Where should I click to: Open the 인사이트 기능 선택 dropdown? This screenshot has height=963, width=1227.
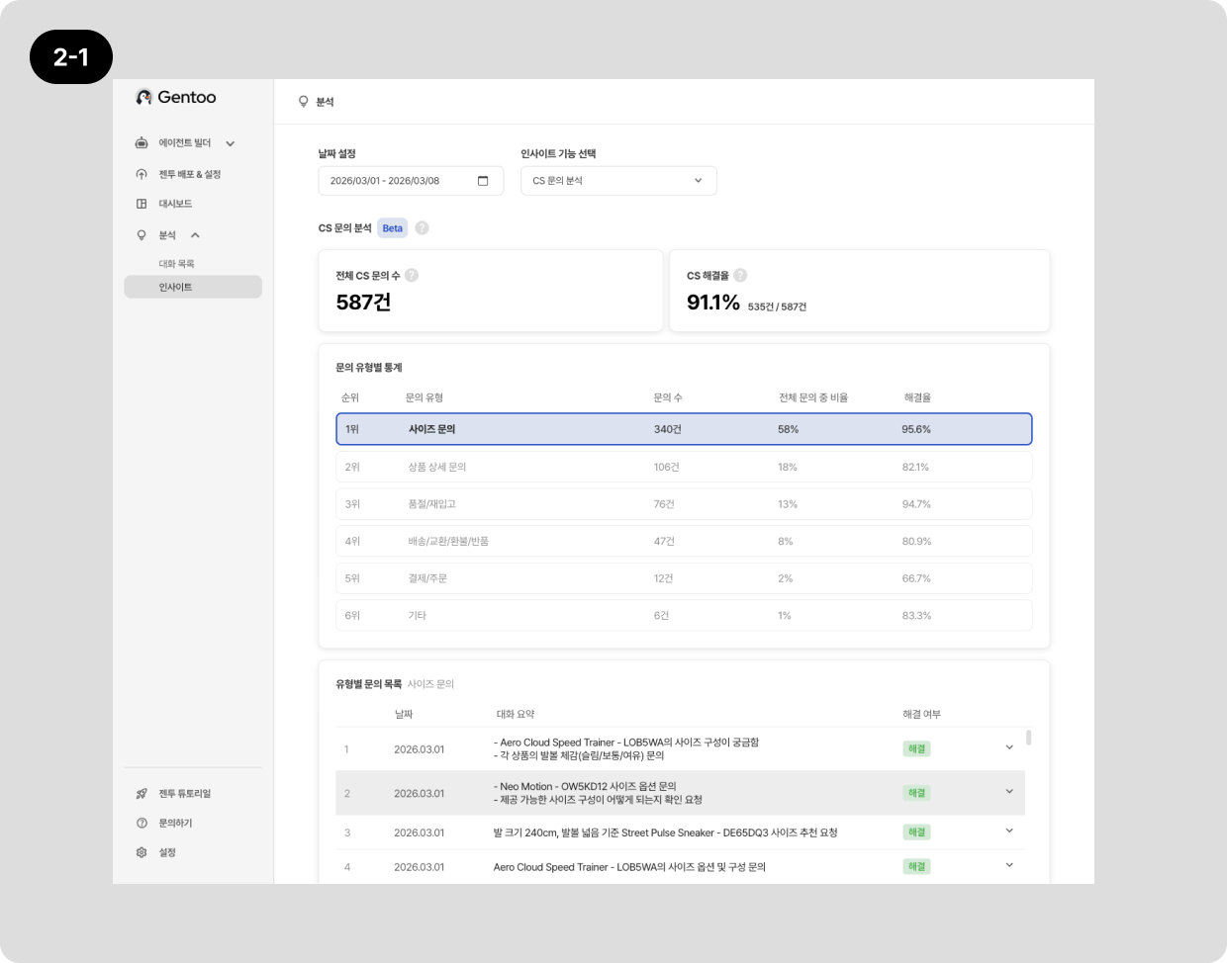(617, 181)
